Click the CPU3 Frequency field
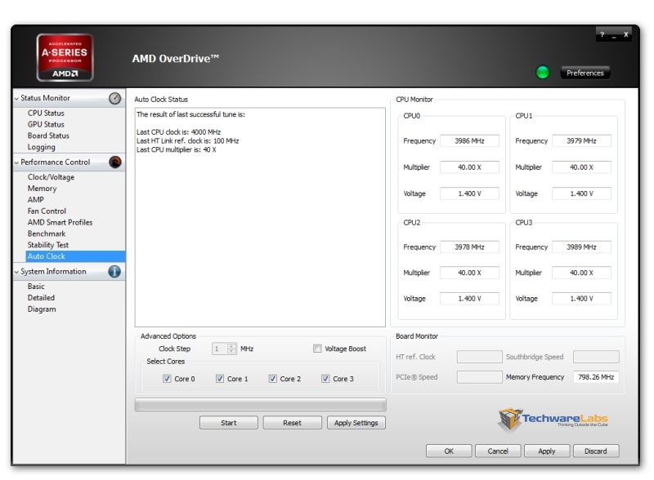Screen dimensions: 654x480 [x=581, y=247]
